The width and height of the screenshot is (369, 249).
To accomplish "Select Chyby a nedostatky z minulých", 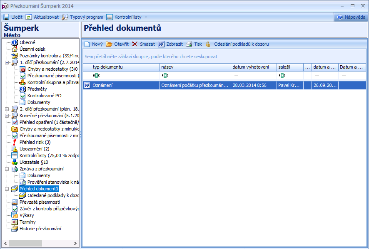I will (49, 129).
